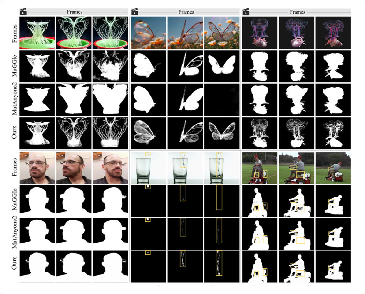The width and height of the screenshot is (365, 294).
Task: Open the first photo of man on red mower
Action: [260, 168]
